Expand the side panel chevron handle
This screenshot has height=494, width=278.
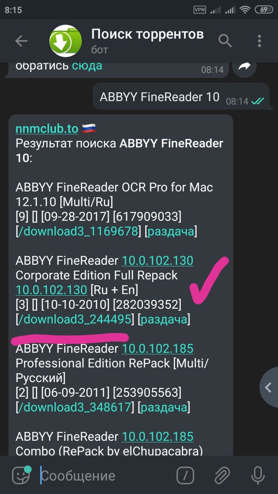(269, 387)
